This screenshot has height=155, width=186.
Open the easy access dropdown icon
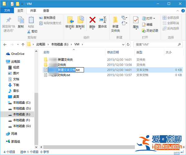click(x=124, y=23)
